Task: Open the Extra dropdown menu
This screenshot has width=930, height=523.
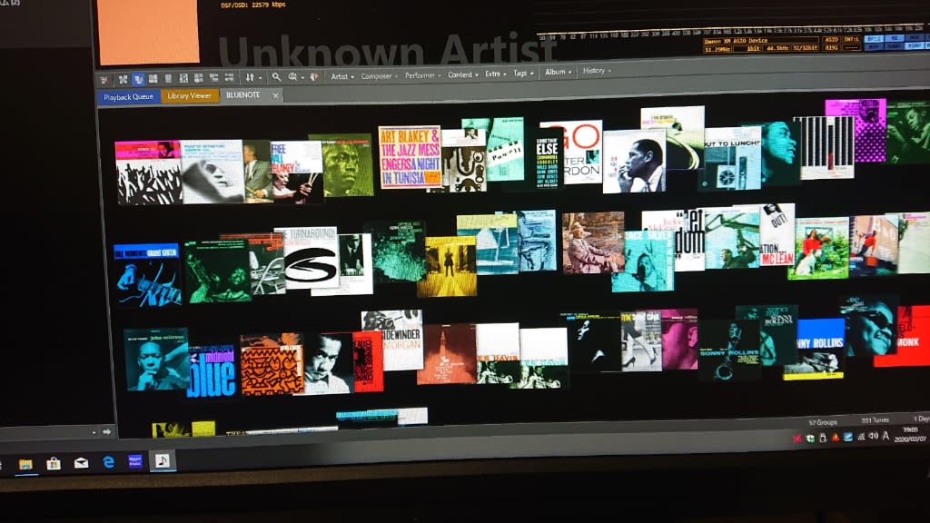Action: click(x=495, y=74)
